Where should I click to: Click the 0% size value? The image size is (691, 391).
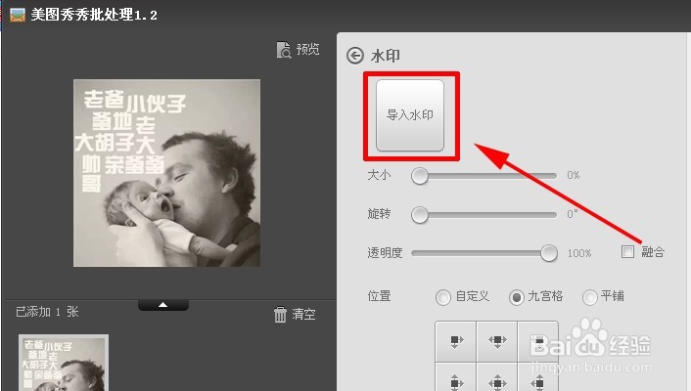tap(574, 175)
